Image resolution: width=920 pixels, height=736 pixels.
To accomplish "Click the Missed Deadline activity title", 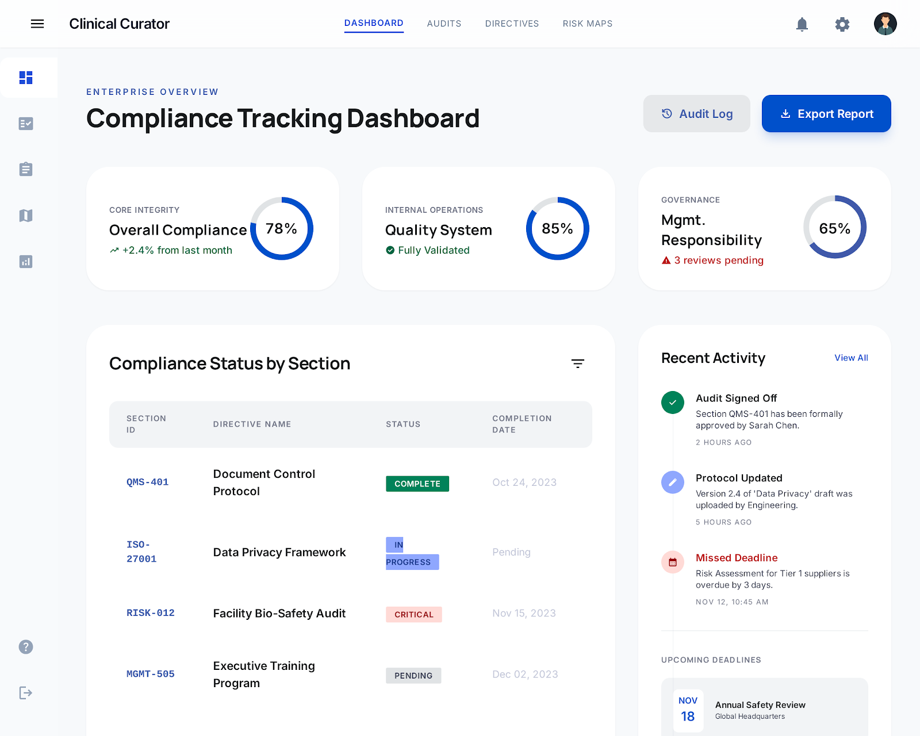I will coord(737,558).
